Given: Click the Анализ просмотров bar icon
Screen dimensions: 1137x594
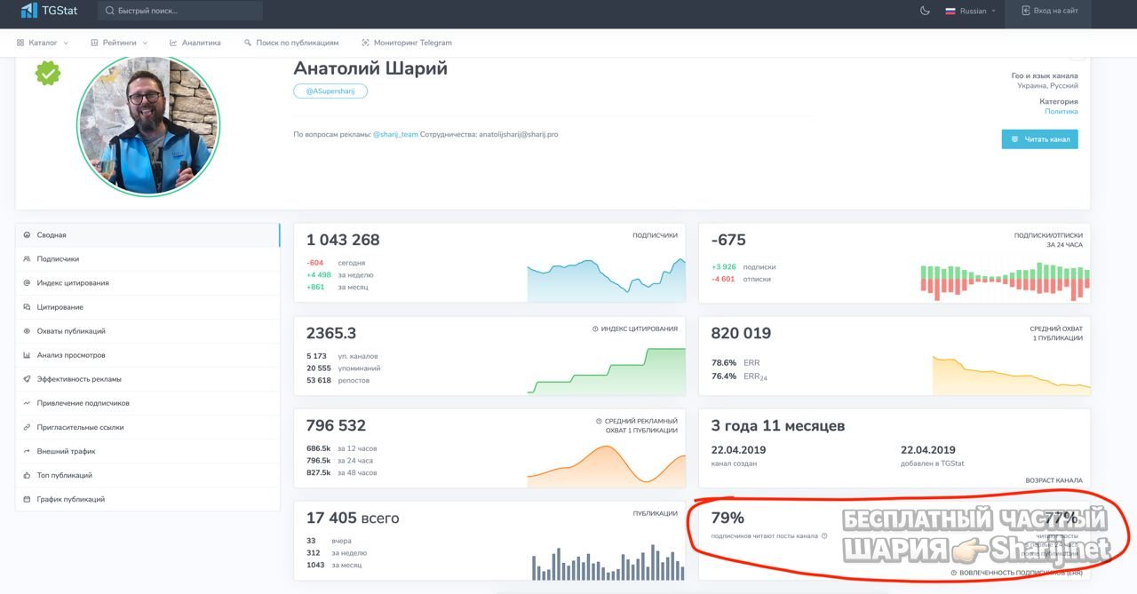Looking at the screenshot, I should (x=27, y=355).
